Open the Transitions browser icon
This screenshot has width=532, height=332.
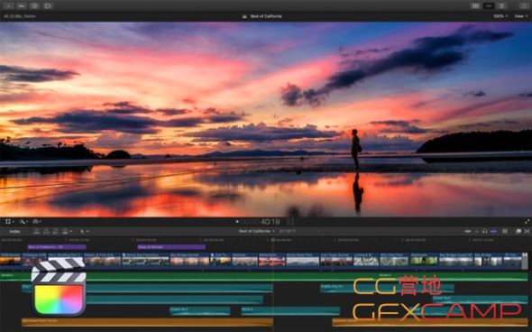tap(527, 231)
